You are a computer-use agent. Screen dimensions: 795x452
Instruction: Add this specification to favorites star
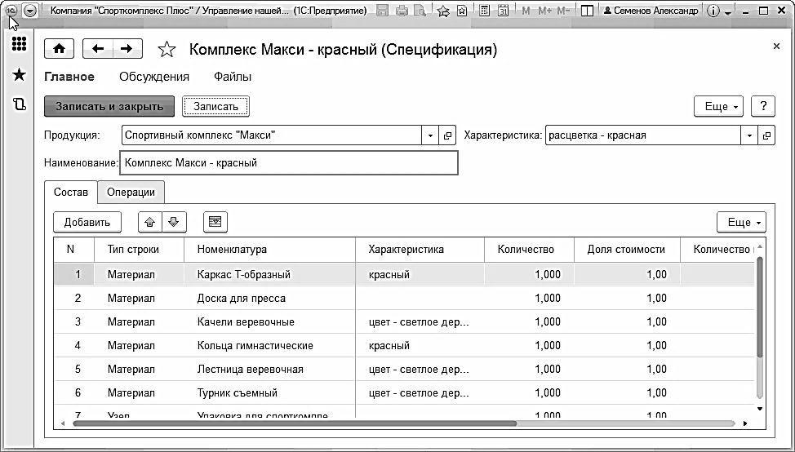(x=167, y=50)
